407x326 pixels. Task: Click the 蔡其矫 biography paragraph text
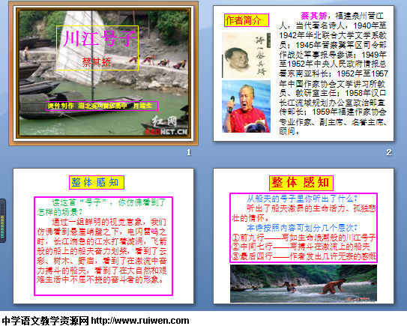point(334,73)
